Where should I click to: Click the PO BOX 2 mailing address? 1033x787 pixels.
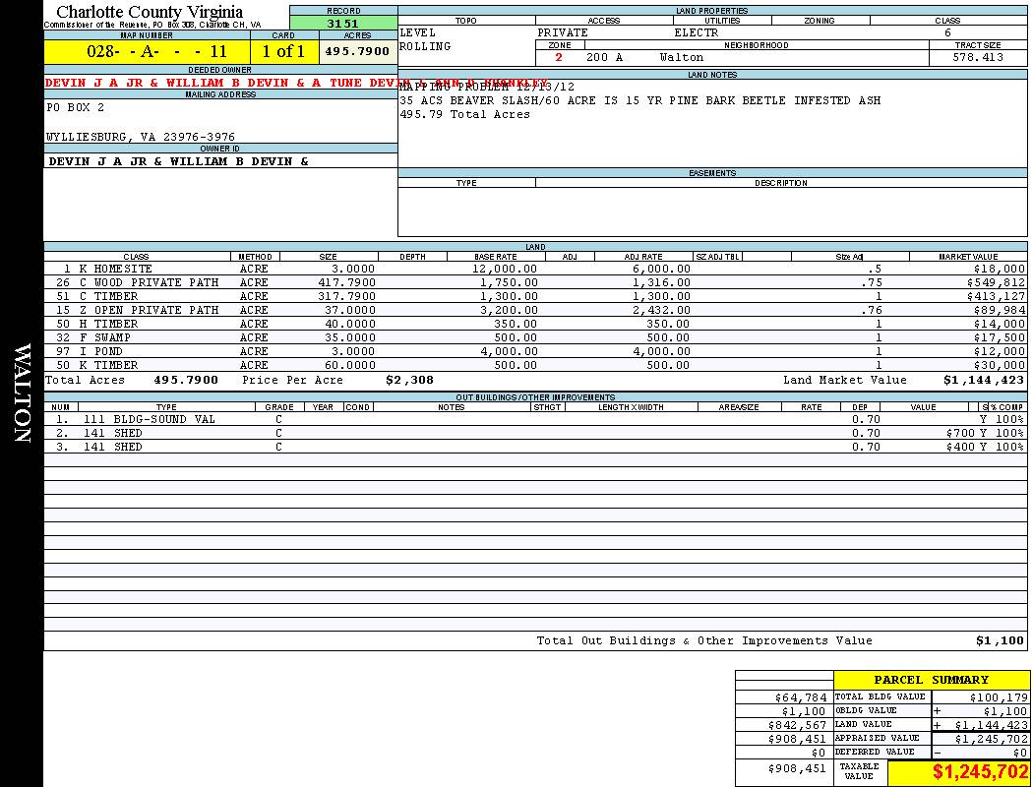point(76,107)
